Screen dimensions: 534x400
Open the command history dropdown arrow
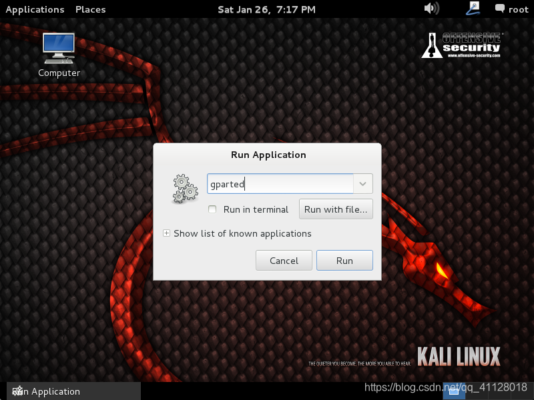click(x=362, y=184)
